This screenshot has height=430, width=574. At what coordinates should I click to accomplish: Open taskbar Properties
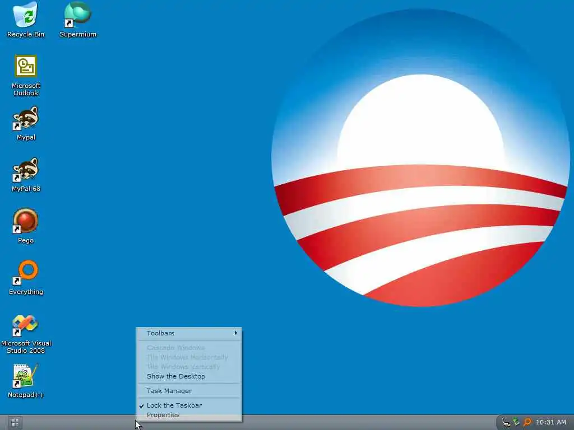point(188,415)
